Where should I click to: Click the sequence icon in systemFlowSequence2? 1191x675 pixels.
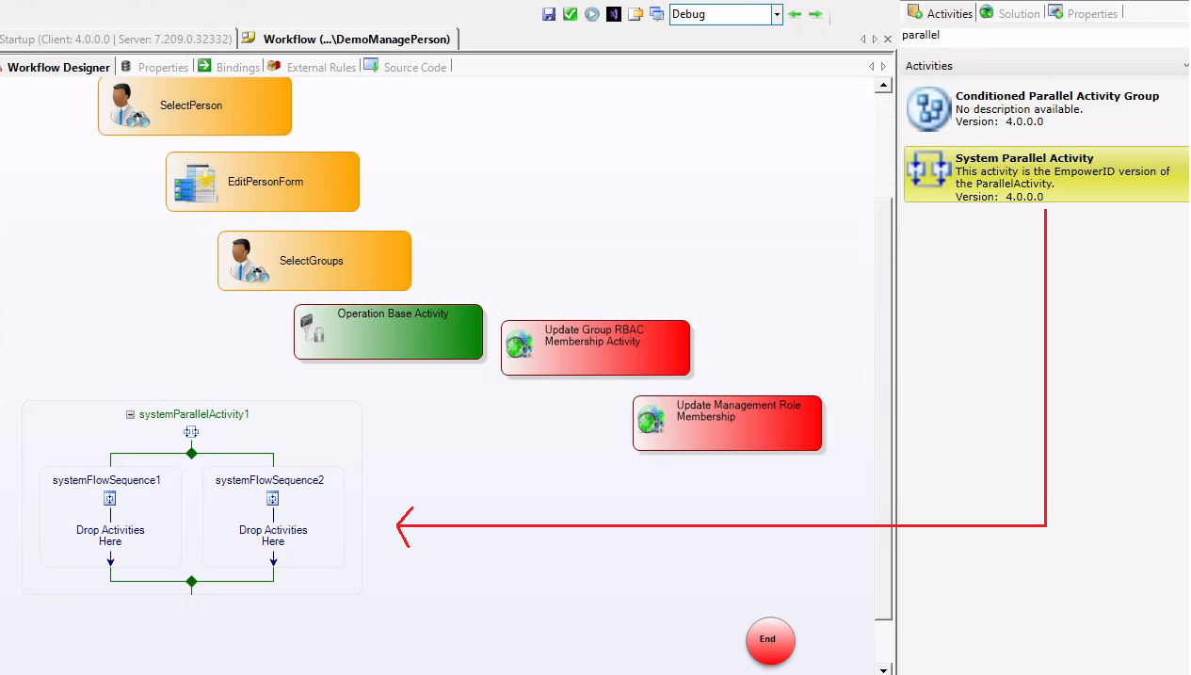coord(273,499)
